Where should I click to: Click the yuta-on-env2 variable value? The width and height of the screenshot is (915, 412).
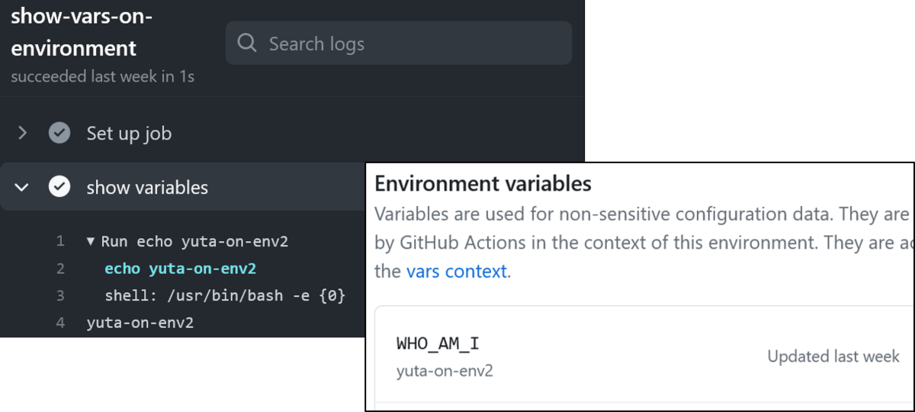[x=445, y=372]
